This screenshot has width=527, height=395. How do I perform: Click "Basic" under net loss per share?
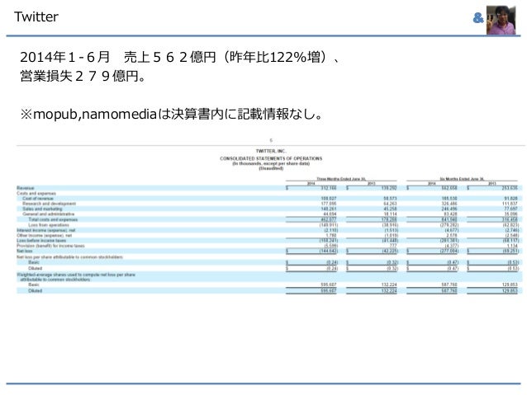coord(34,262)
